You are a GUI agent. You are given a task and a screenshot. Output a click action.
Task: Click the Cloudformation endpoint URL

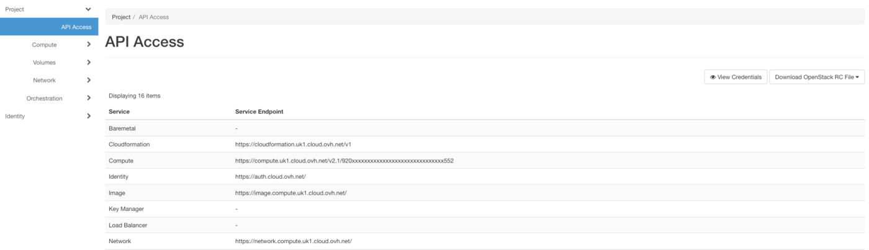click(293, 145)
